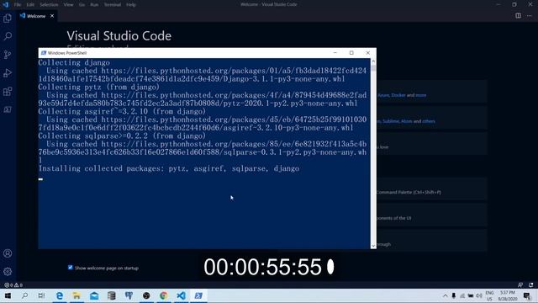Open the Accounts menu icon
The height and width of the screenshot is (303, 538).
[8, 253]
